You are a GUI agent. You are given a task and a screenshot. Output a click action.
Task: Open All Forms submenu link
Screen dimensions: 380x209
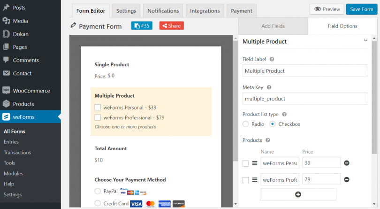click(x=15, y=132)
